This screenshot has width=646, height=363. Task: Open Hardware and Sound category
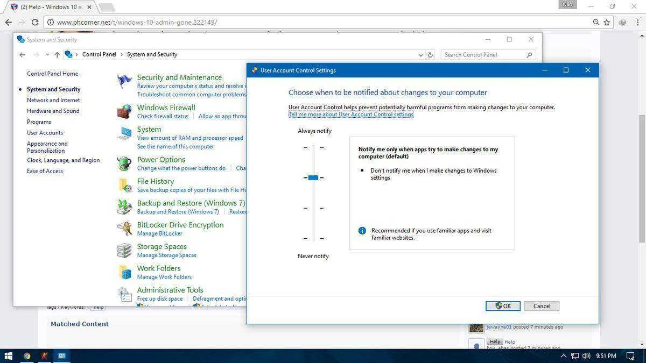click(x=53, y=111)
